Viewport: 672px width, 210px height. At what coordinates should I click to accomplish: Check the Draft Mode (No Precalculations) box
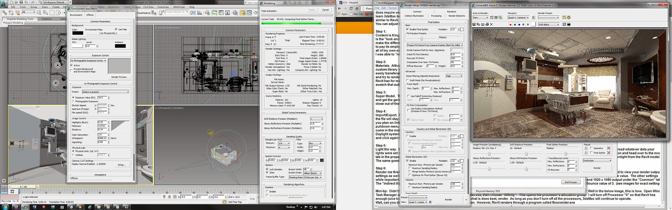pyautogui.click(x=408, y=80)
